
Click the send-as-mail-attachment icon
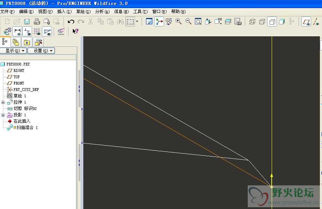pos(46,21)
